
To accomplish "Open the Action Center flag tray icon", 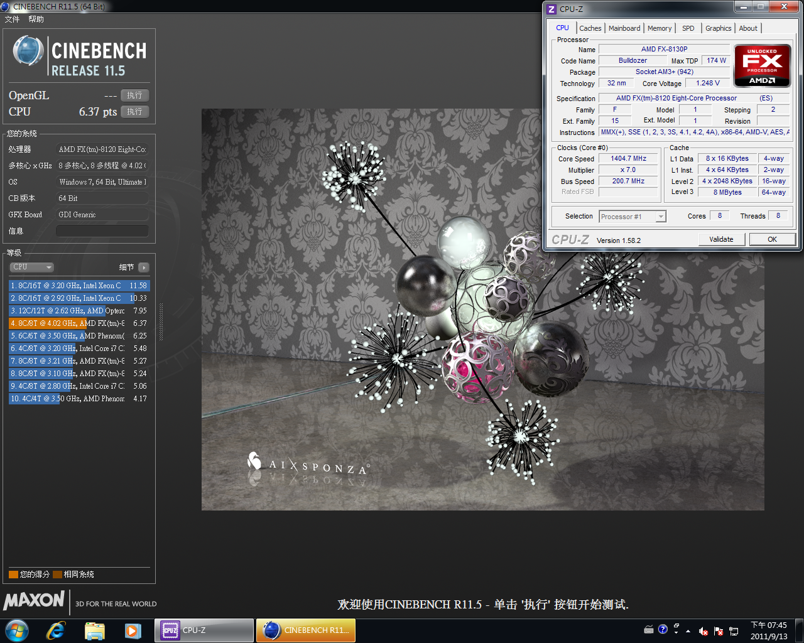I will [x=719, y=631].
